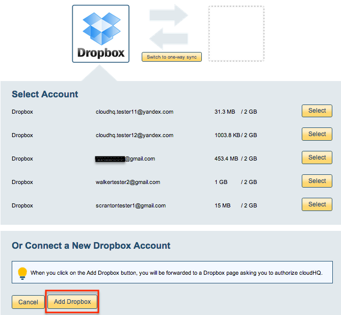Click the redacted @gmail.com email text

125,159
